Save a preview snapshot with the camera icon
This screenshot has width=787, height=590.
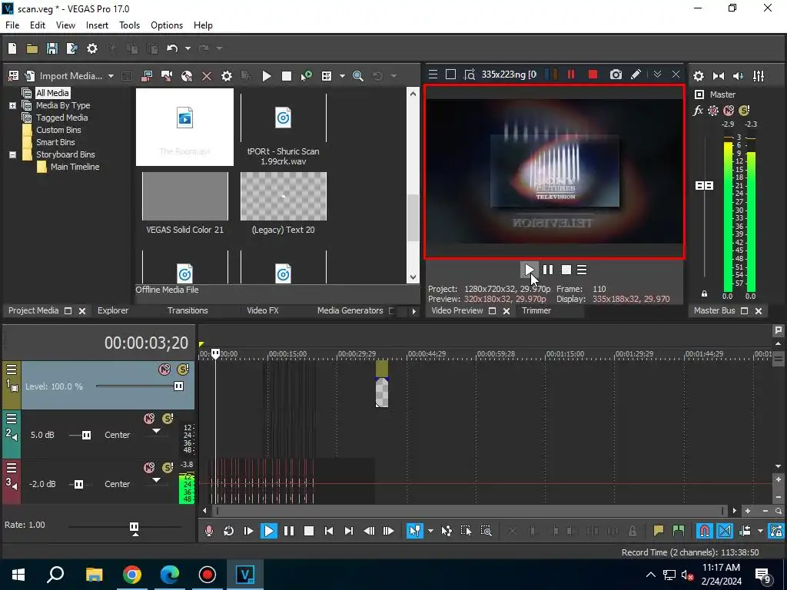point(616,75)
